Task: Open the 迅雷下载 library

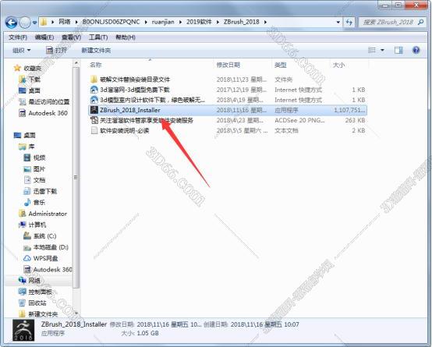Action: (x=45, y=191)
